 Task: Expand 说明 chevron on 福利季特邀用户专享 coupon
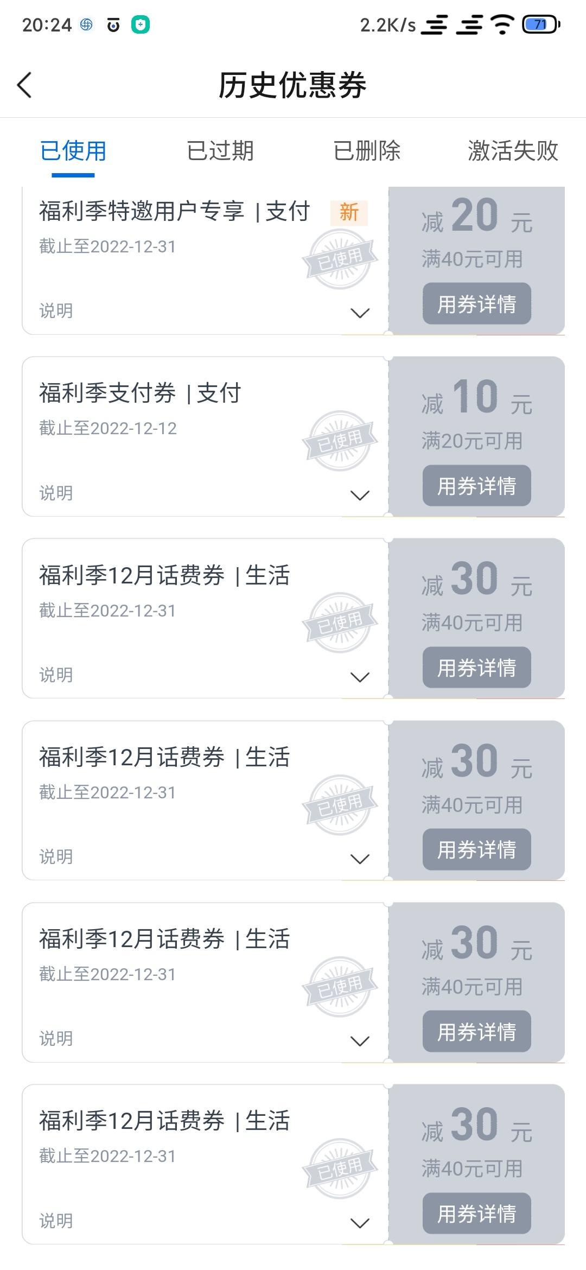pos(360,313)
